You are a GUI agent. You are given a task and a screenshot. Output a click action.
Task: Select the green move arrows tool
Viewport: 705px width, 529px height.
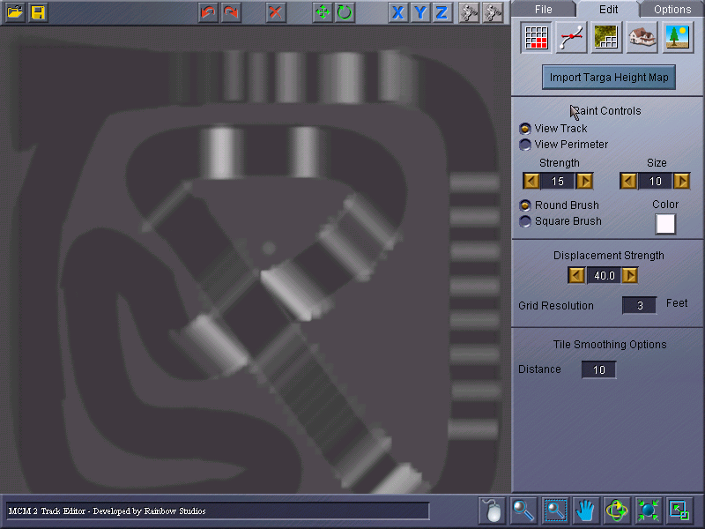(323, 12)
